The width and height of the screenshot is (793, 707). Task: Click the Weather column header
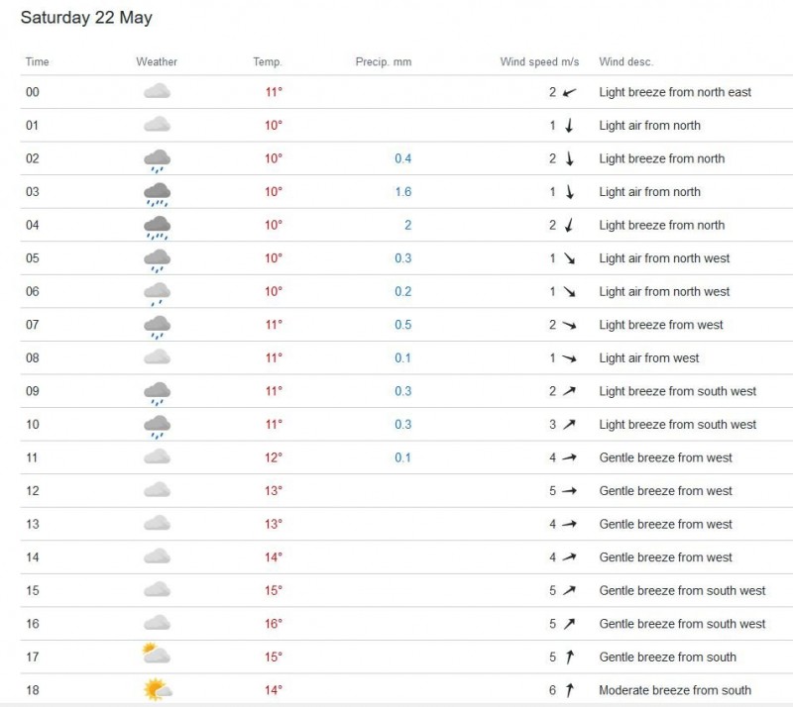pos(157,61)
